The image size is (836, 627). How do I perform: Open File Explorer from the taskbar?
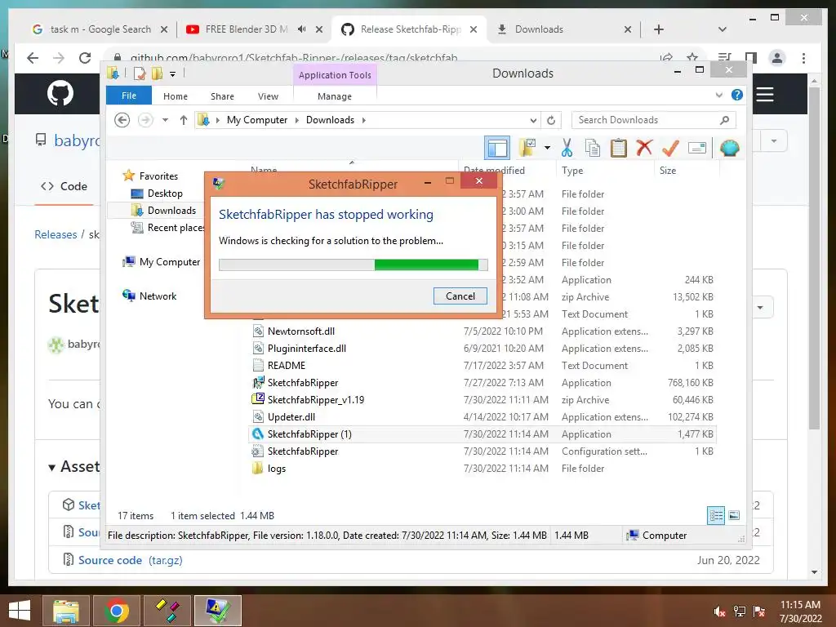(66, 611)
